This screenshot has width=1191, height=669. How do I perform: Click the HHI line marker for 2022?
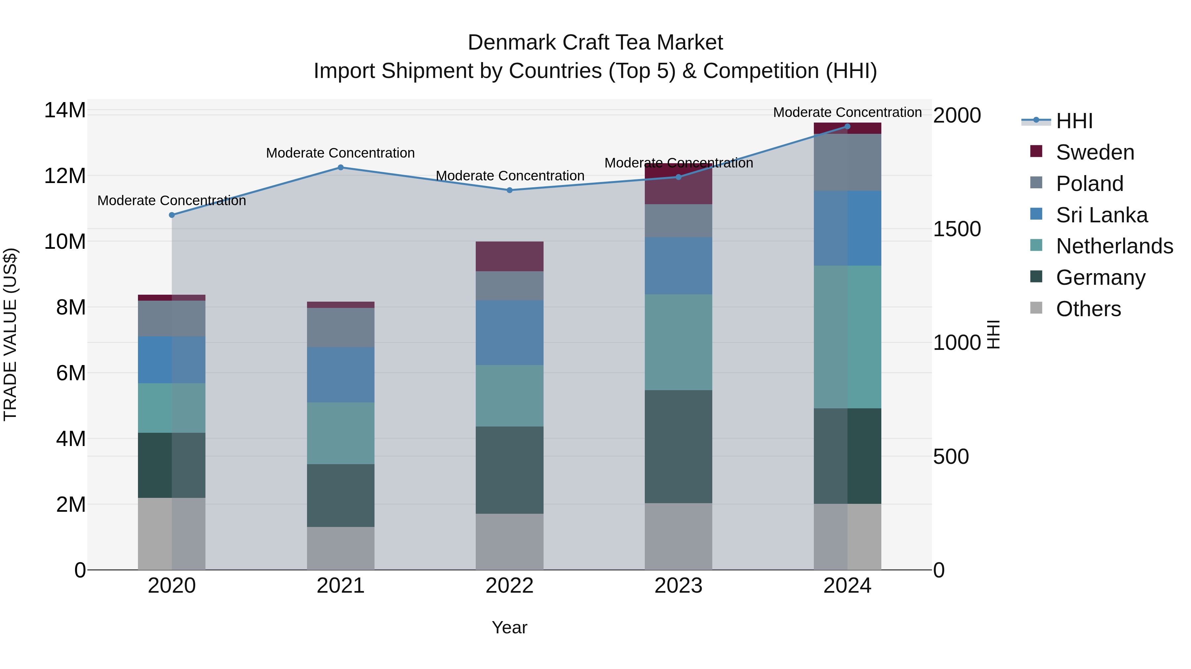(509, 190)
